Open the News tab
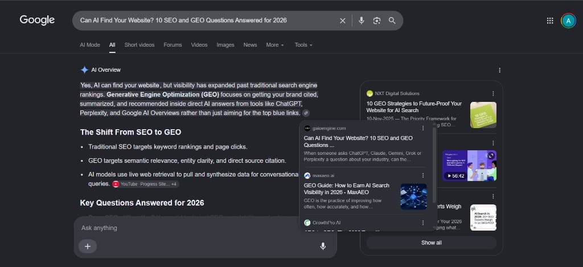The width and height of the screenshot is (583, 267). point(251,45)
